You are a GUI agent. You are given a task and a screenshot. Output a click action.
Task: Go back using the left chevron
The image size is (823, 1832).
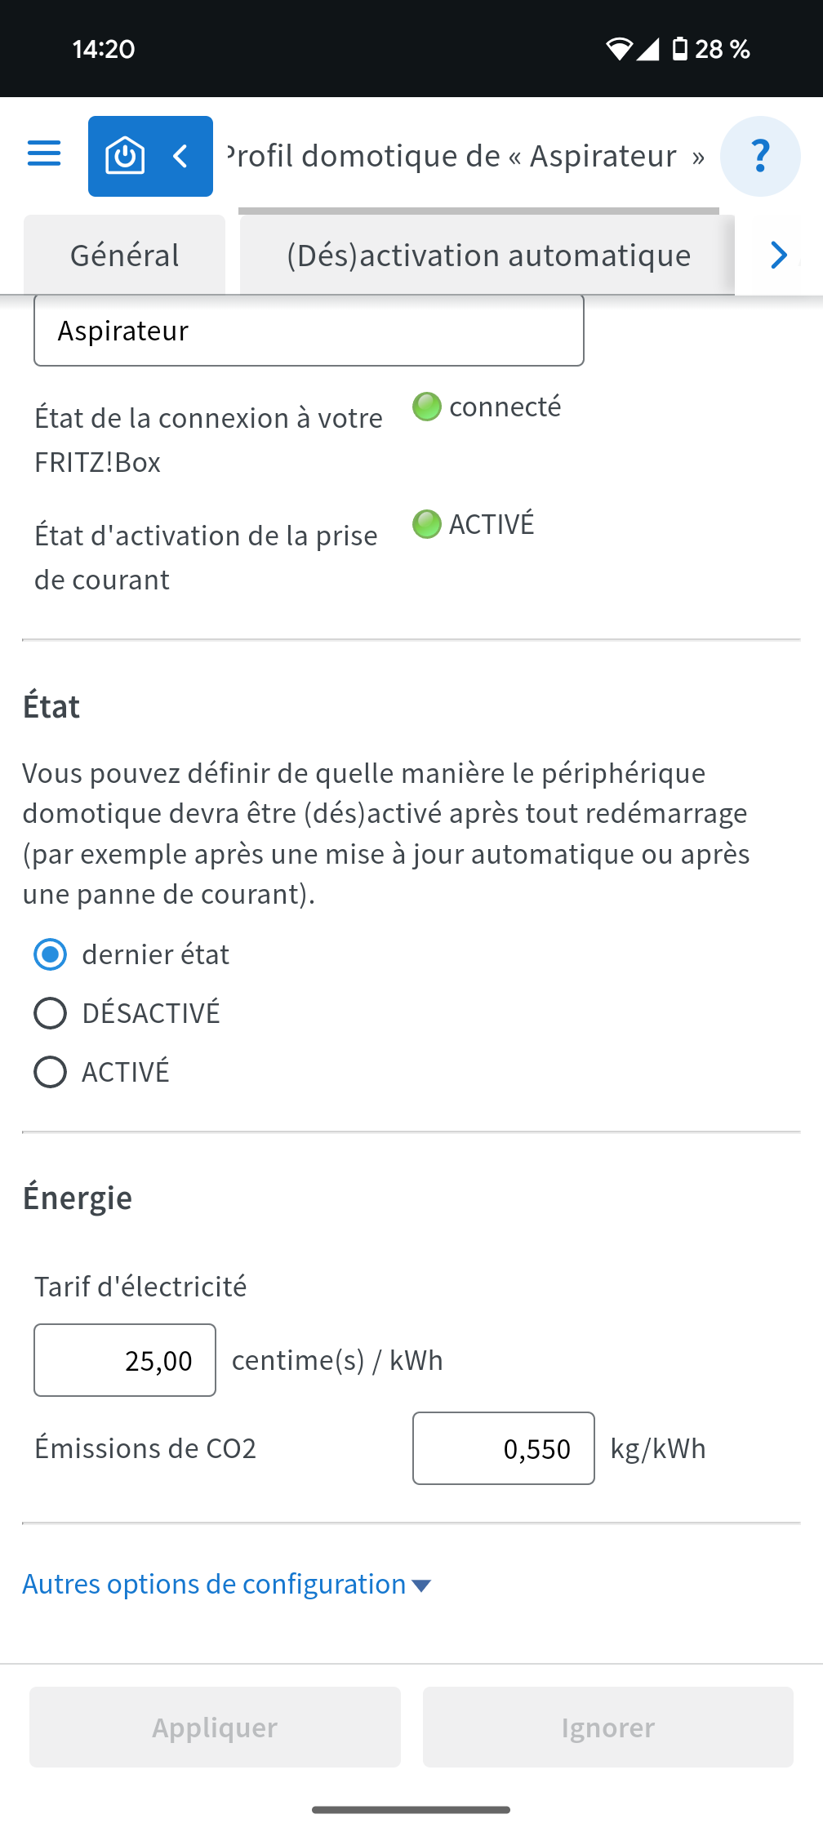(181, 156)
